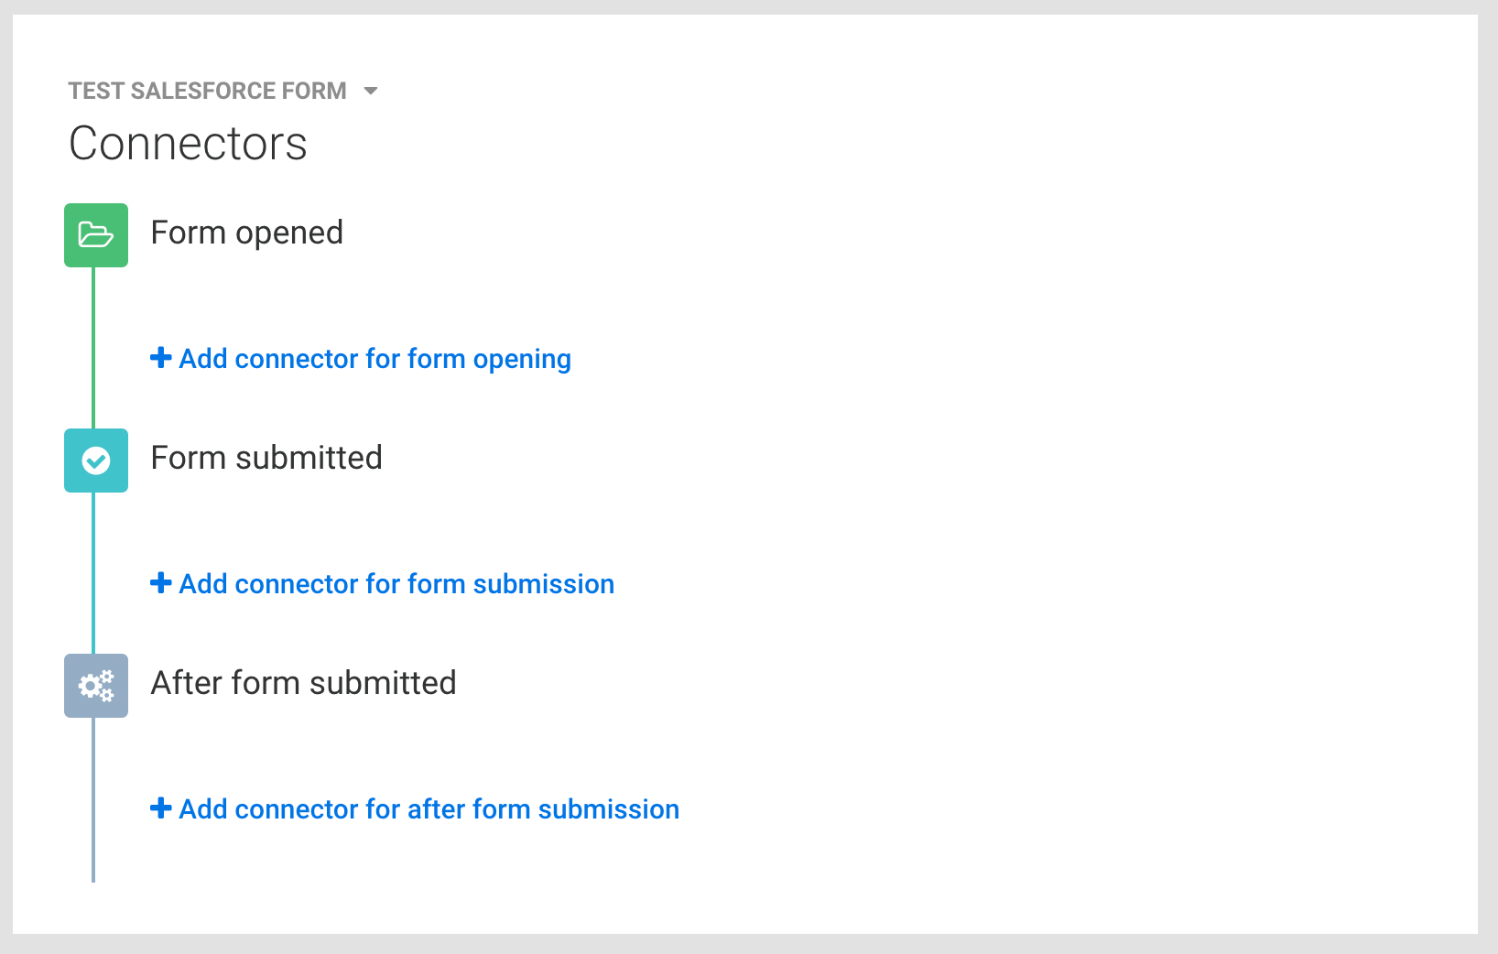
Task: Click the gray timeline line under After form submitted
Action: (x=93, y=800)
